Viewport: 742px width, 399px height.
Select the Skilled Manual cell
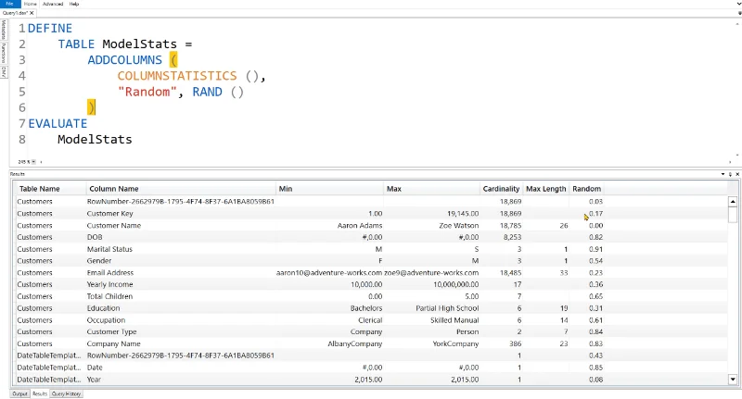454,320
